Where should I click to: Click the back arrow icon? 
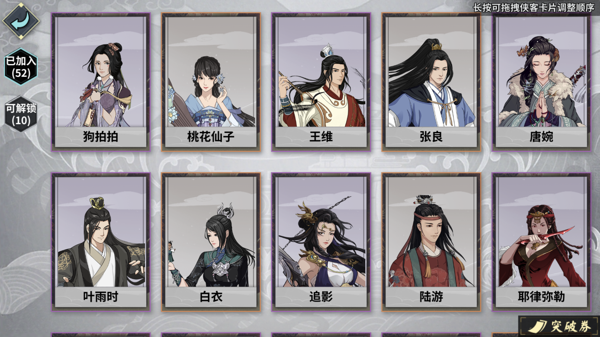(21, 21)
